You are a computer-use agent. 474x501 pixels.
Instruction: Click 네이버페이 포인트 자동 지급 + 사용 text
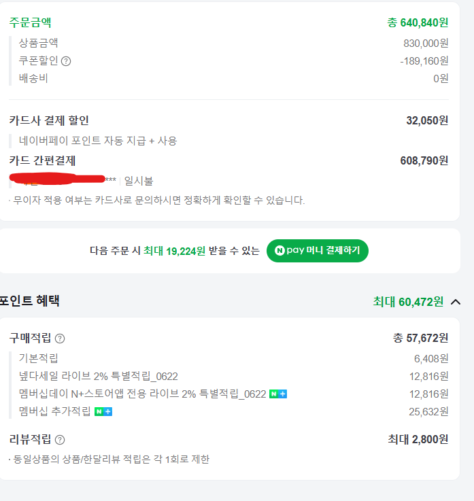pos(98,141)
